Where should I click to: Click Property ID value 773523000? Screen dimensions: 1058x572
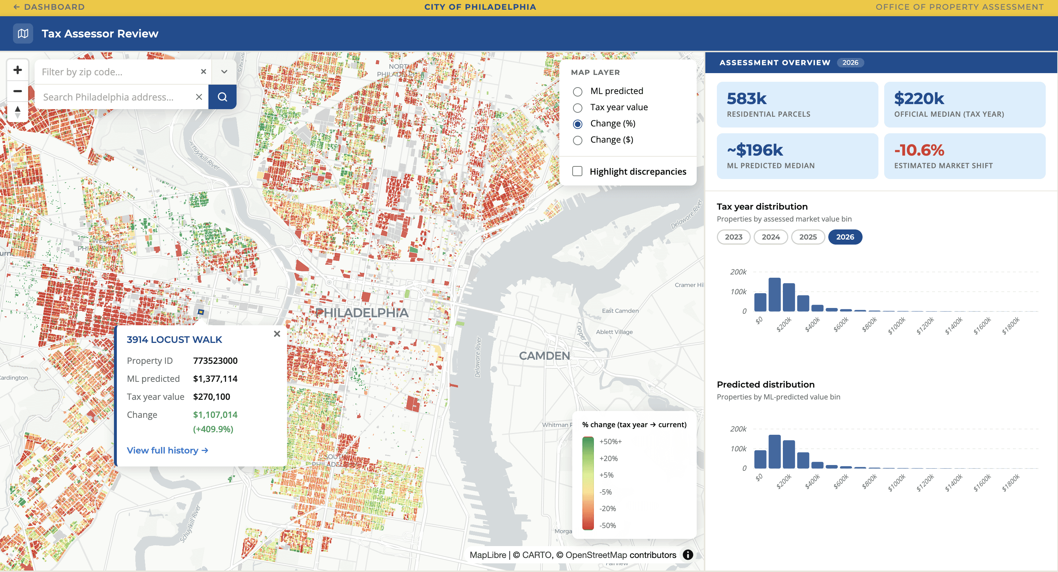pos(215,361)
